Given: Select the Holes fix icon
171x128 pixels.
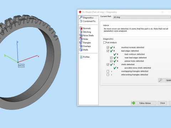Looking at the screenshot, I should click(81, 39).
